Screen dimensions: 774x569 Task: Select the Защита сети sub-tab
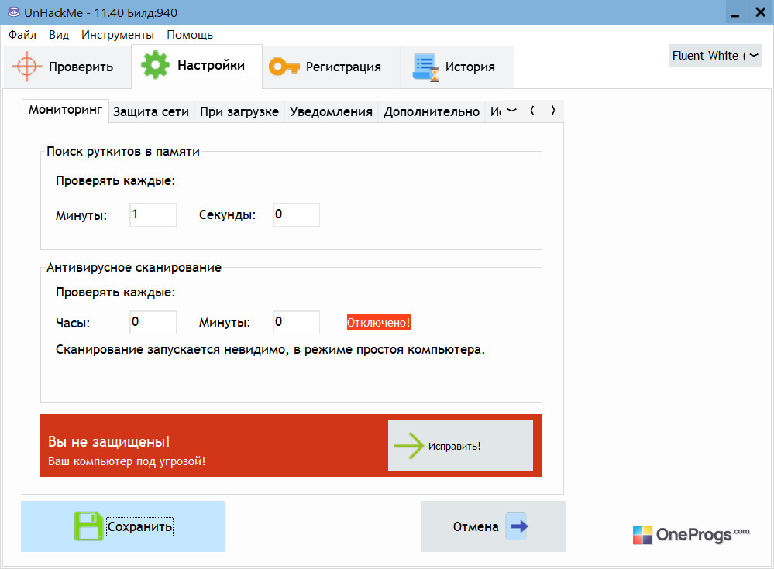click(x=151, y=112)
